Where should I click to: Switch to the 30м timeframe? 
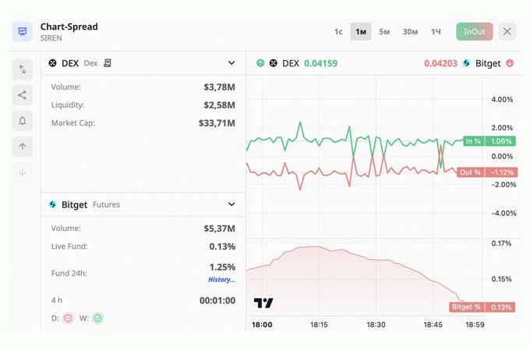(x=410, y=31)
